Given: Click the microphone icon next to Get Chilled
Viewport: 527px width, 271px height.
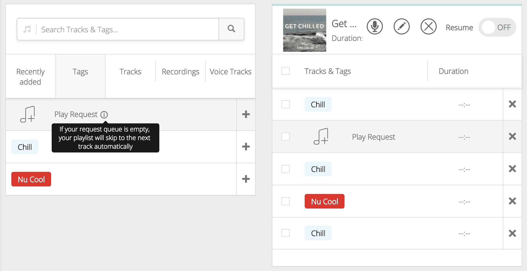Looking at the screenshot, I should pyautogui.click(x=375, y=27).
